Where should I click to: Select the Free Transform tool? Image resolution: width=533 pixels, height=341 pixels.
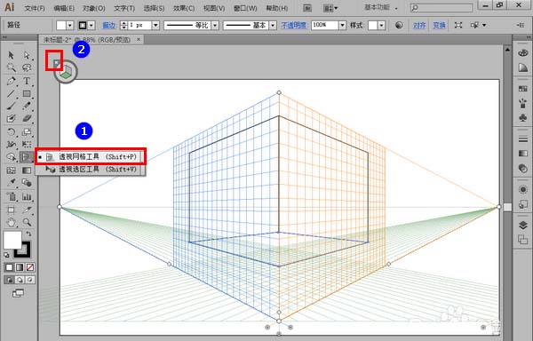point(27,145)
